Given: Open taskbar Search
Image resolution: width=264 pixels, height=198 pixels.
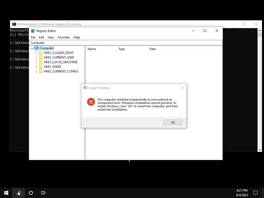Looking at the screenshot, I should [19, 193].
